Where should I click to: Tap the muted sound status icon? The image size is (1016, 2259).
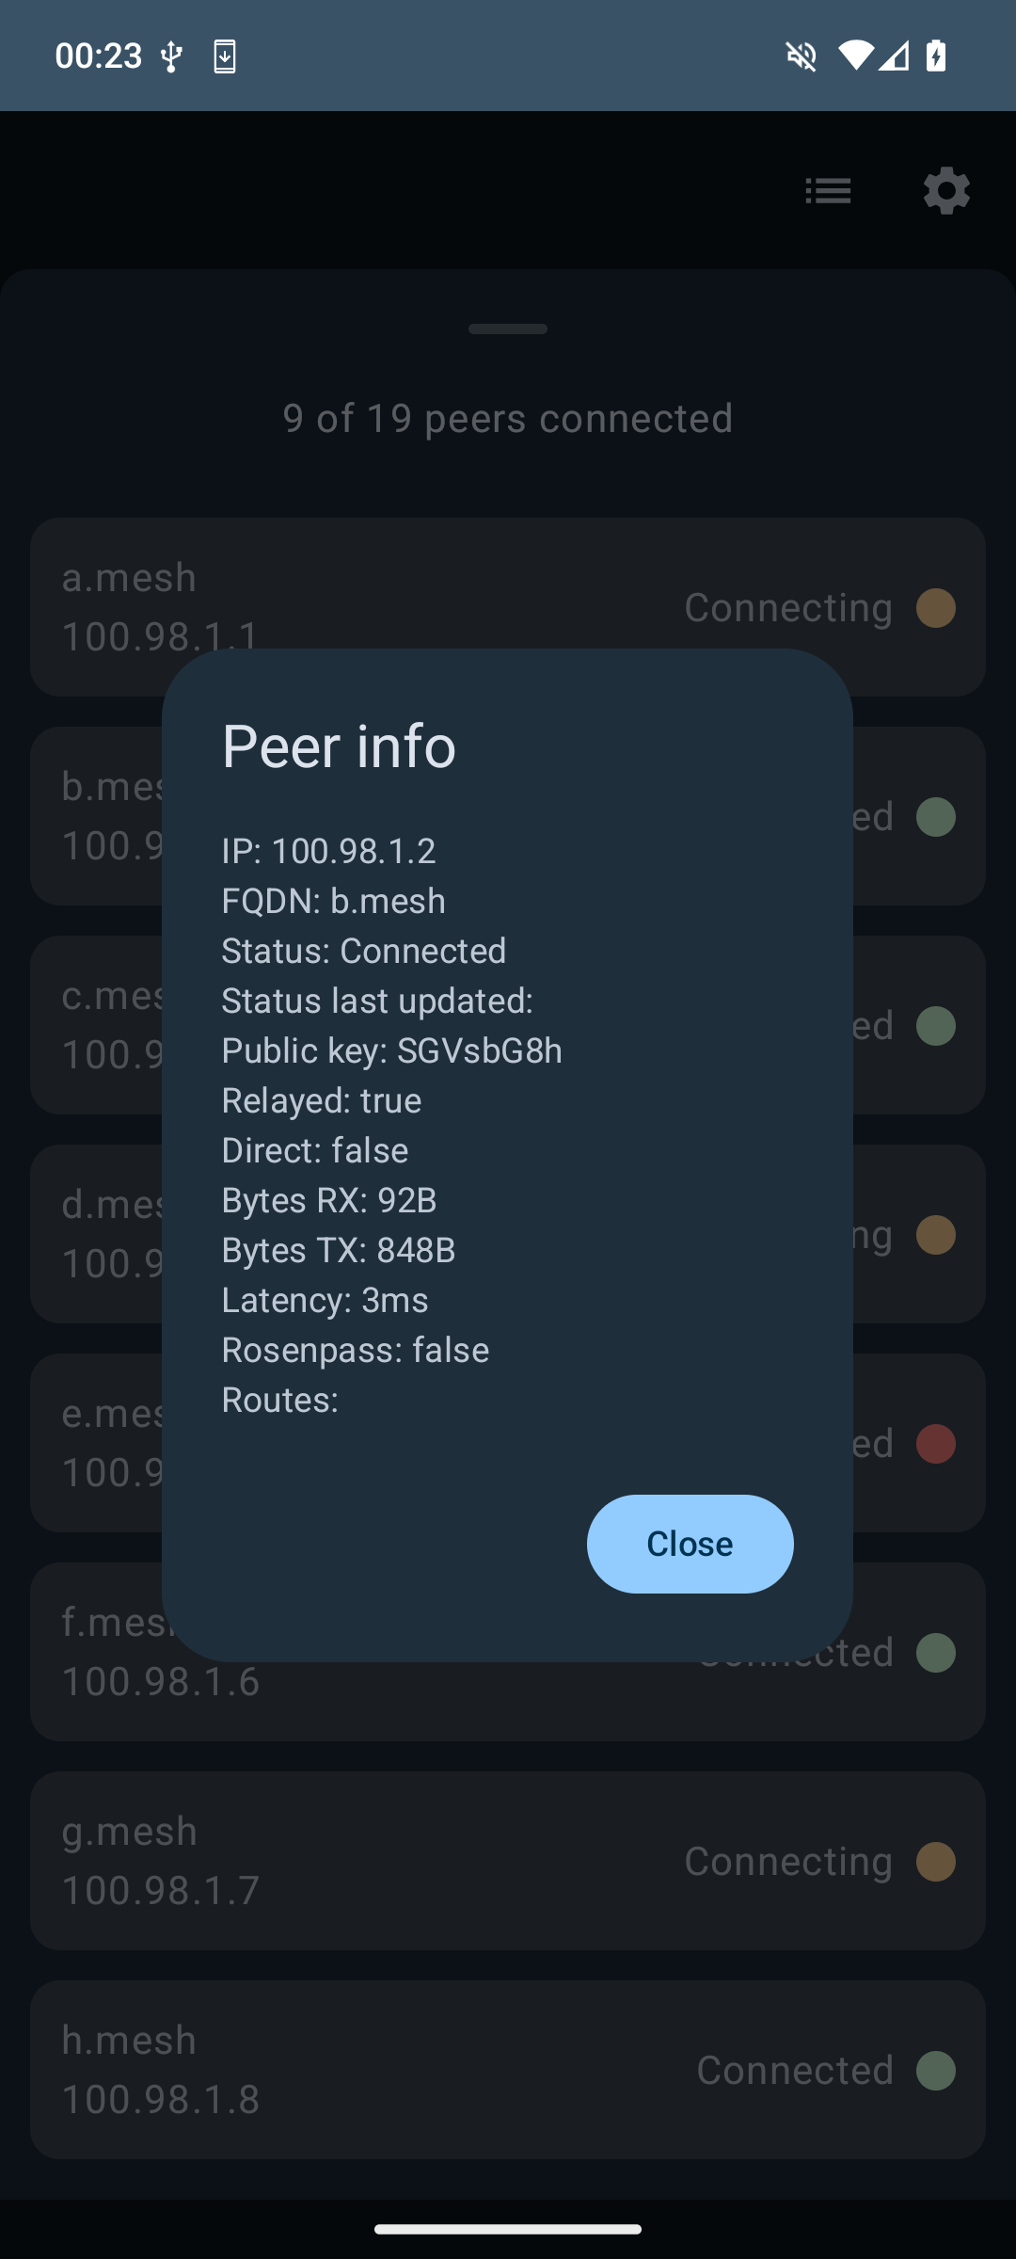[801, 56]
